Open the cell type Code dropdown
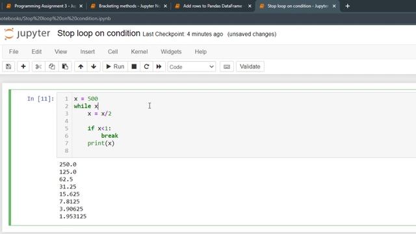416x234 pixels. pyautogui.click(x=192, y=66)
